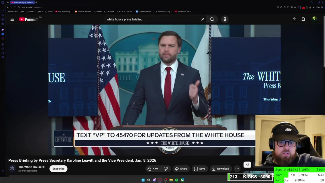Open Twitch in the browser sidebar
The width and height of the screenshot is (325, 183).
click(x=3, y=30)
